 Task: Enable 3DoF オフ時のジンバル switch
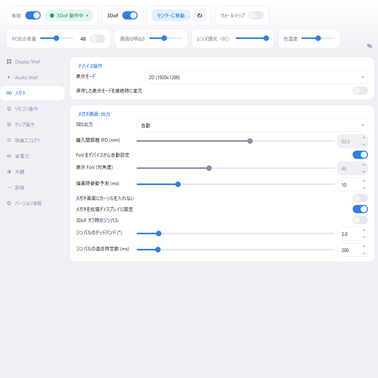[x=360, y=220]
